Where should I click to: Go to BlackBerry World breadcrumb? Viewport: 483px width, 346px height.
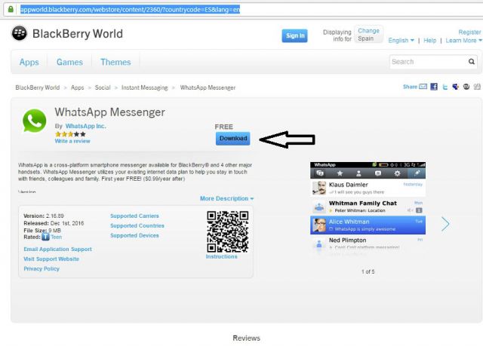coord(38,87)
